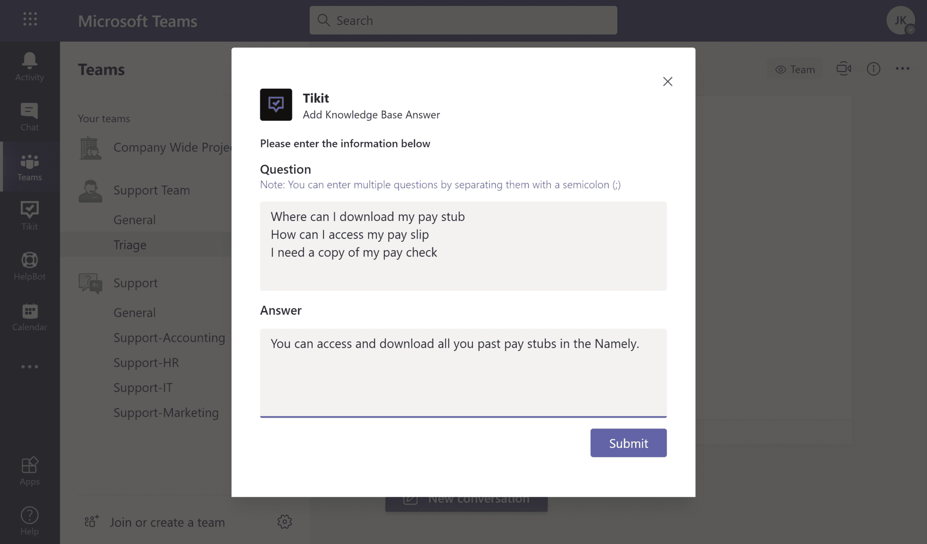Viewport: 927px width, 544px height.
Task: Click the Team visibility button
Action: [795, 69]
